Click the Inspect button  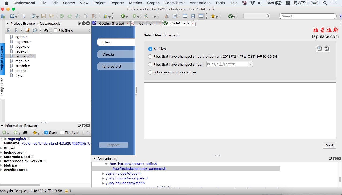pyautogui.click(x=113, y=145)
